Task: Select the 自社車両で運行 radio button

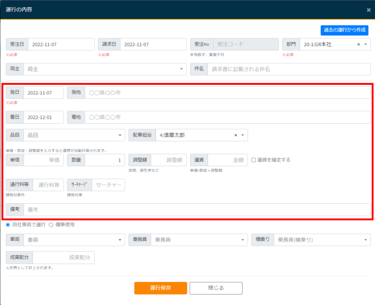Action: tap(8, 225)
